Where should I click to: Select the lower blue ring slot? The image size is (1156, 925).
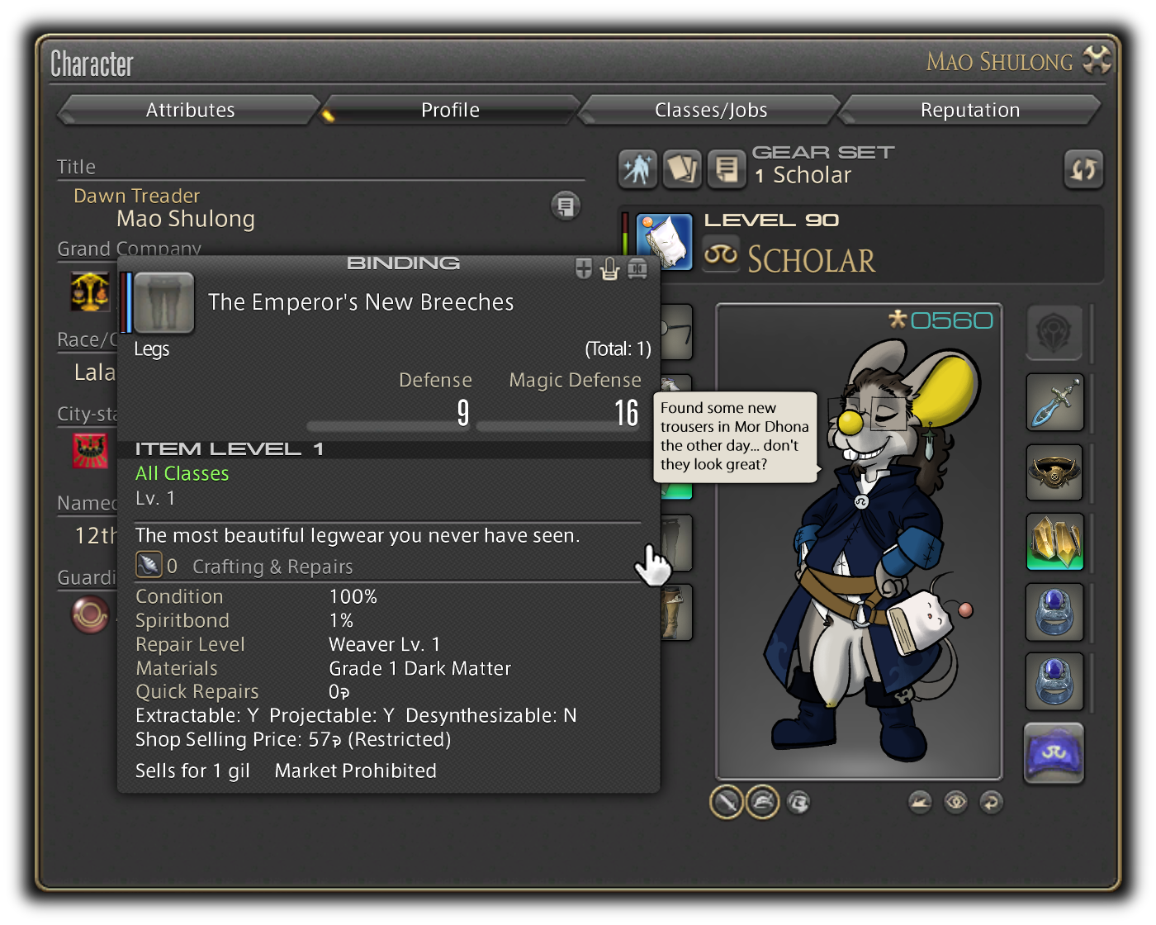[1054, 681]
